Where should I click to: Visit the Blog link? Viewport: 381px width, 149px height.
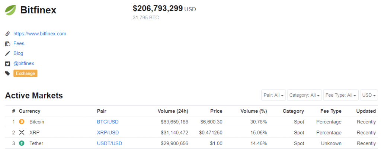[x=18, y=53]
